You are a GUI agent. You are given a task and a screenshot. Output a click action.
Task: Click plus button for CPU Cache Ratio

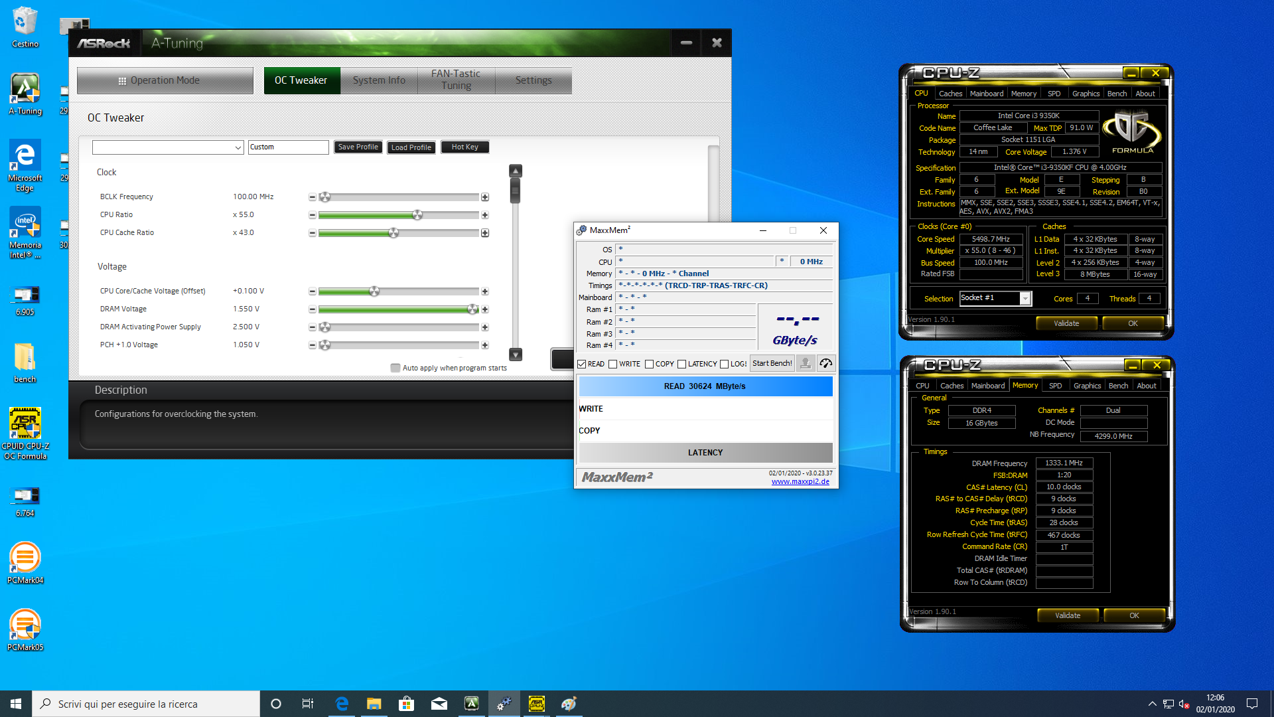click(485, 233)
